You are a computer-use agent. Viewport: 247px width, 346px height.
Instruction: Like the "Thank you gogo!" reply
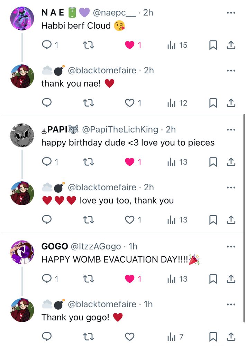coord(130,336)
